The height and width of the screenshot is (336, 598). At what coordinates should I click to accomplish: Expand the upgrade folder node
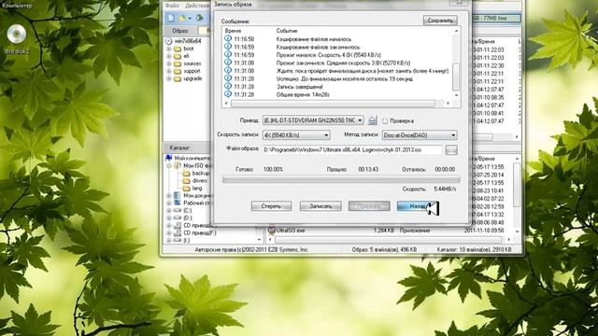point(169,78)
